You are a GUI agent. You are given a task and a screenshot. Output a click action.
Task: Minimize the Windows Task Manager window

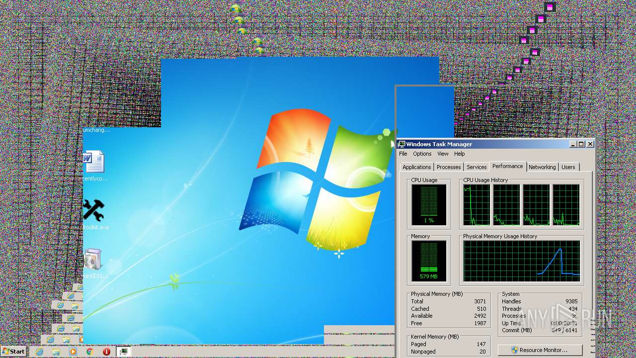(573, 144)
